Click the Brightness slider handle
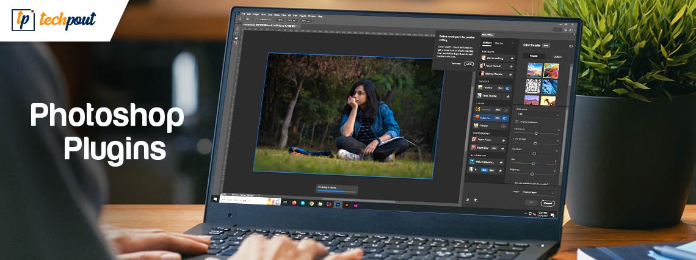The width and height of the screenshot is (696, 260). (x=532, y=174)
